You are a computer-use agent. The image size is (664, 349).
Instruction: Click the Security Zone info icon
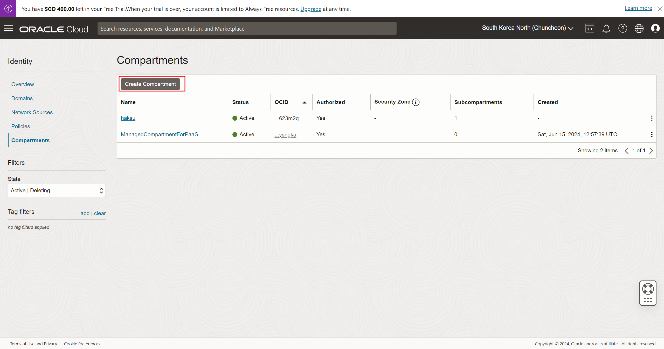416,102
